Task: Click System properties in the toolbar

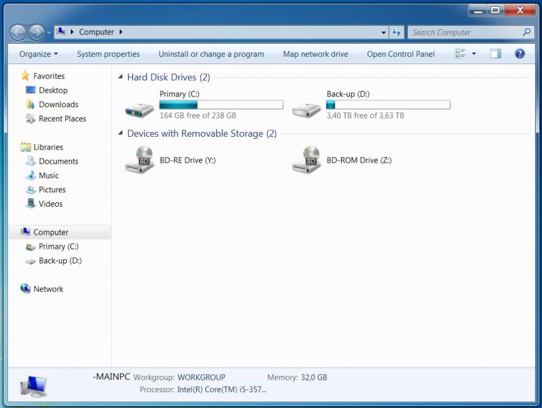Action: pos(109,54)
